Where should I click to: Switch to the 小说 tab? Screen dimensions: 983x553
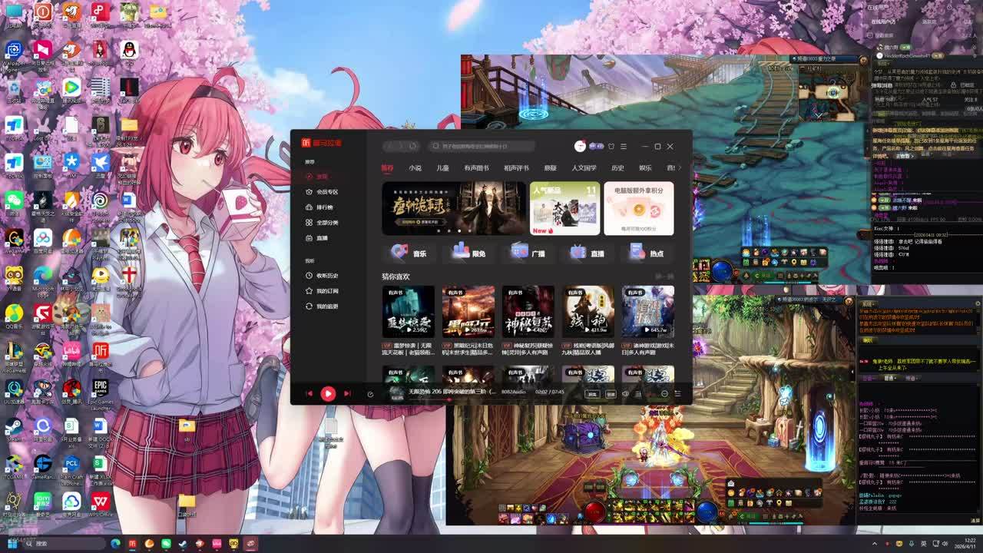pyautogui.click(x=415, y=168)
